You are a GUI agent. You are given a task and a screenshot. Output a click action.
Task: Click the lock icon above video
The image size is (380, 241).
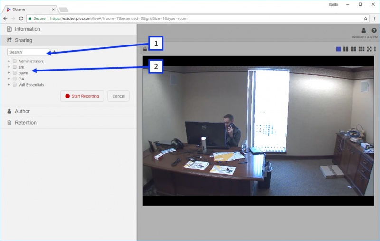tap(145, 49)
